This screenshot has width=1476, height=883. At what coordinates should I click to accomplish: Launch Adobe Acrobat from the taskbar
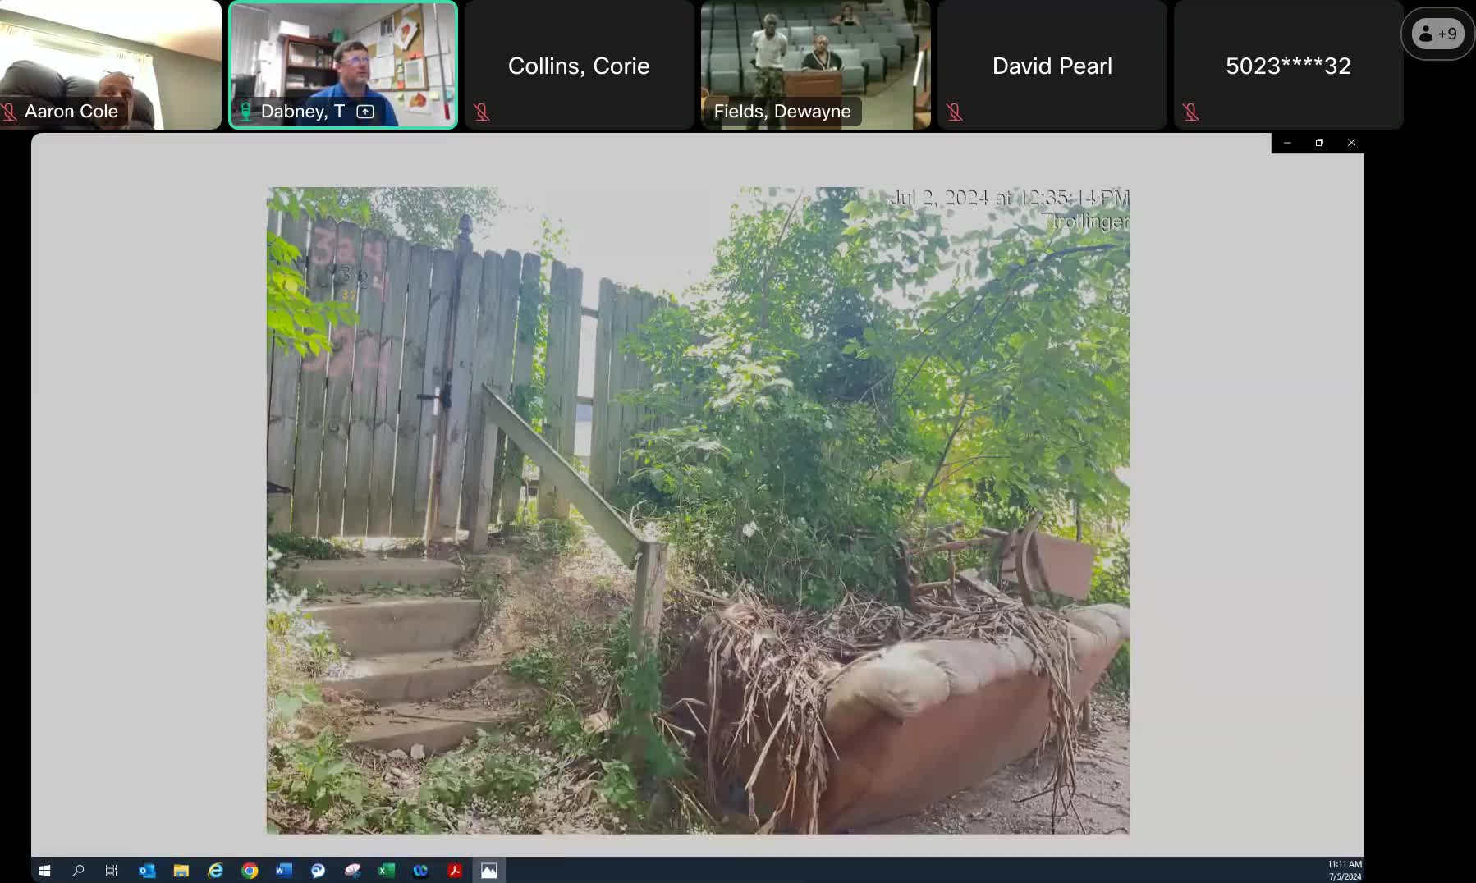(454, 871)
